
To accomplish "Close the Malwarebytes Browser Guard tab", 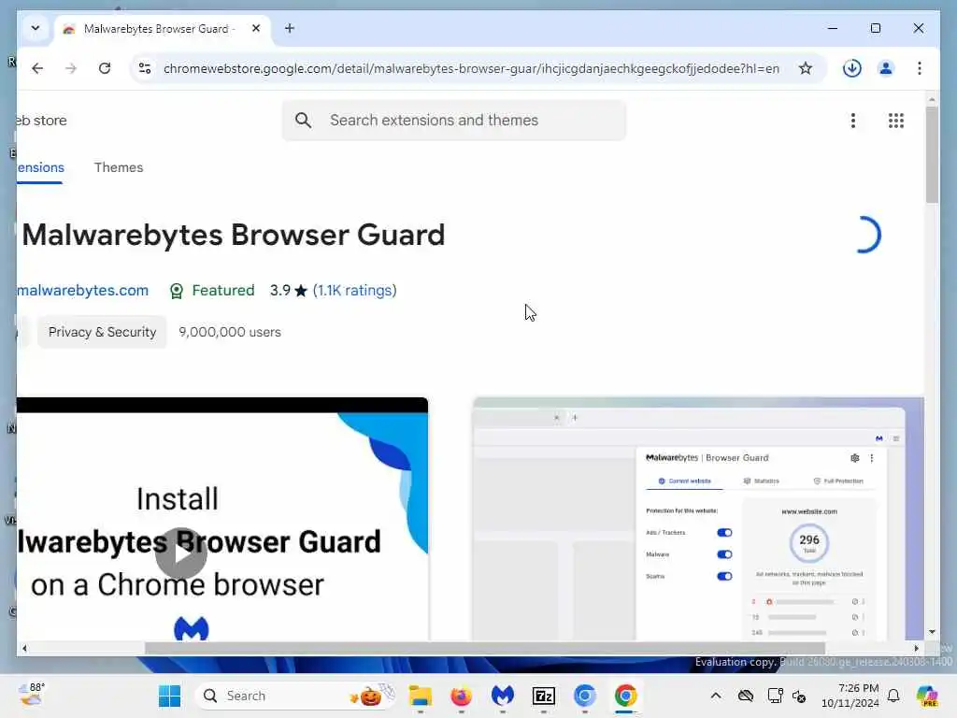I will point(256,28).
